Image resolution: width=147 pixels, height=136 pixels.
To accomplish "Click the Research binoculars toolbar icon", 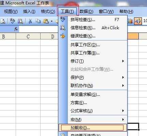I will click(20, 21).
